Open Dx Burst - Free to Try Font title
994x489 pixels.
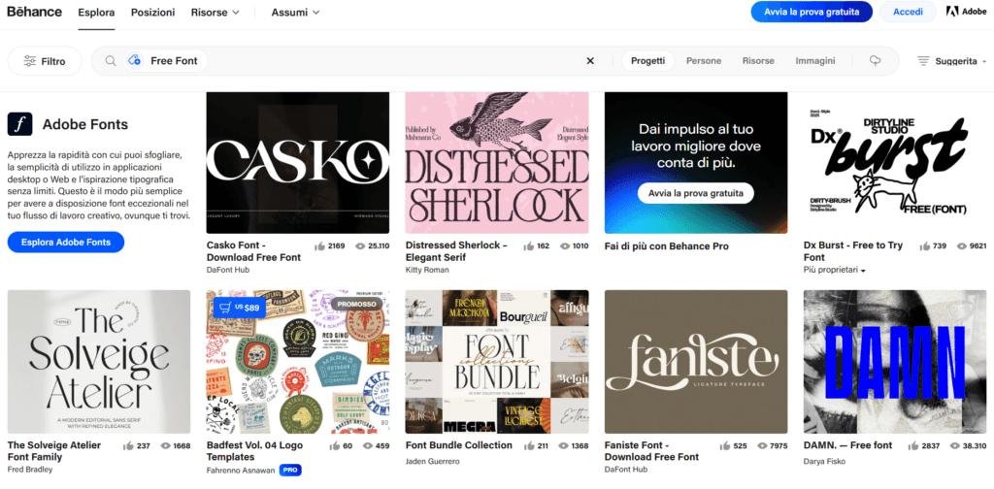[x=853, y=251]
